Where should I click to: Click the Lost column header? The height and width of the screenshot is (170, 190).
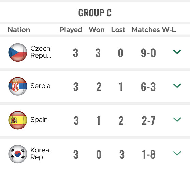pyautogui.click(x=118, y=30)
